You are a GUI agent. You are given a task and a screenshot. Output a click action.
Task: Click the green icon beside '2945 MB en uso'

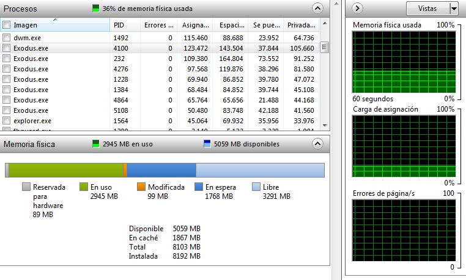pos(95,145)
